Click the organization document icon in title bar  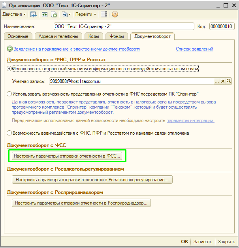(4, 5)
